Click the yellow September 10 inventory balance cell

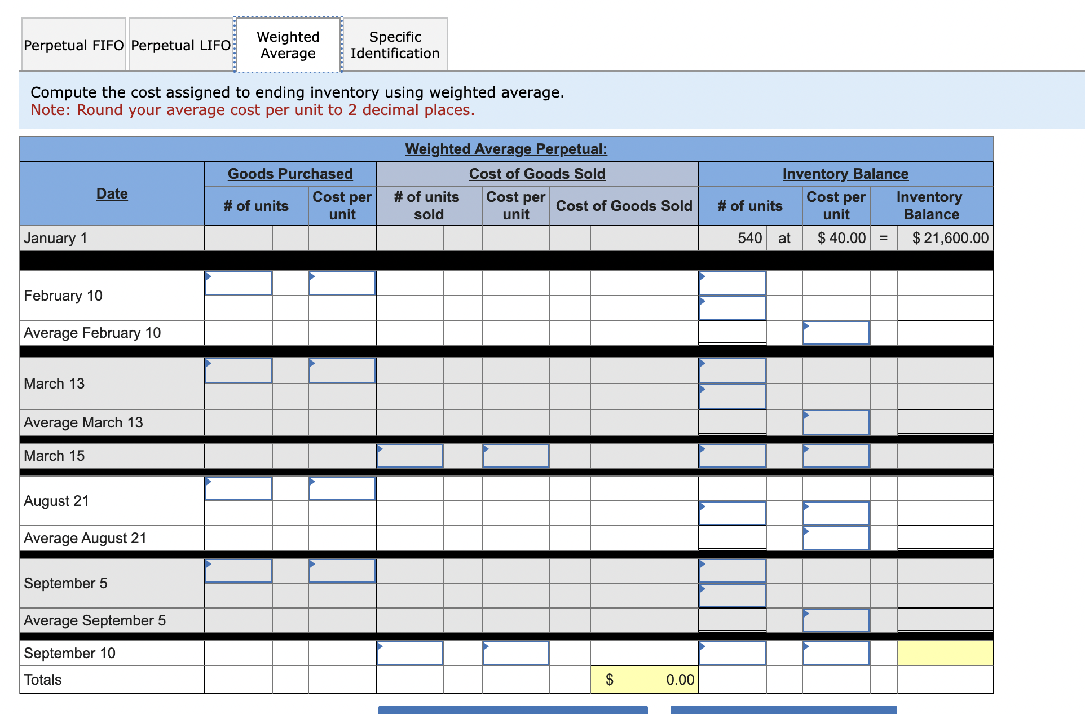(944, 653)
